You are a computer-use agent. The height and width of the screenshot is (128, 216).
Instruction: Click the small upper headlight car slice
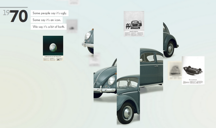(x=88, y=41)
